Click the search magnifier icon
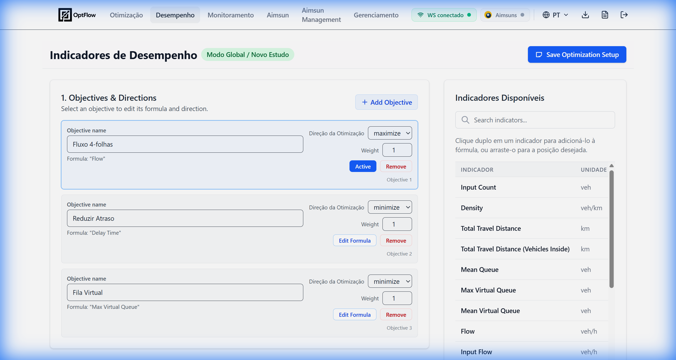The image size is (676, 360). coord(465,120)
